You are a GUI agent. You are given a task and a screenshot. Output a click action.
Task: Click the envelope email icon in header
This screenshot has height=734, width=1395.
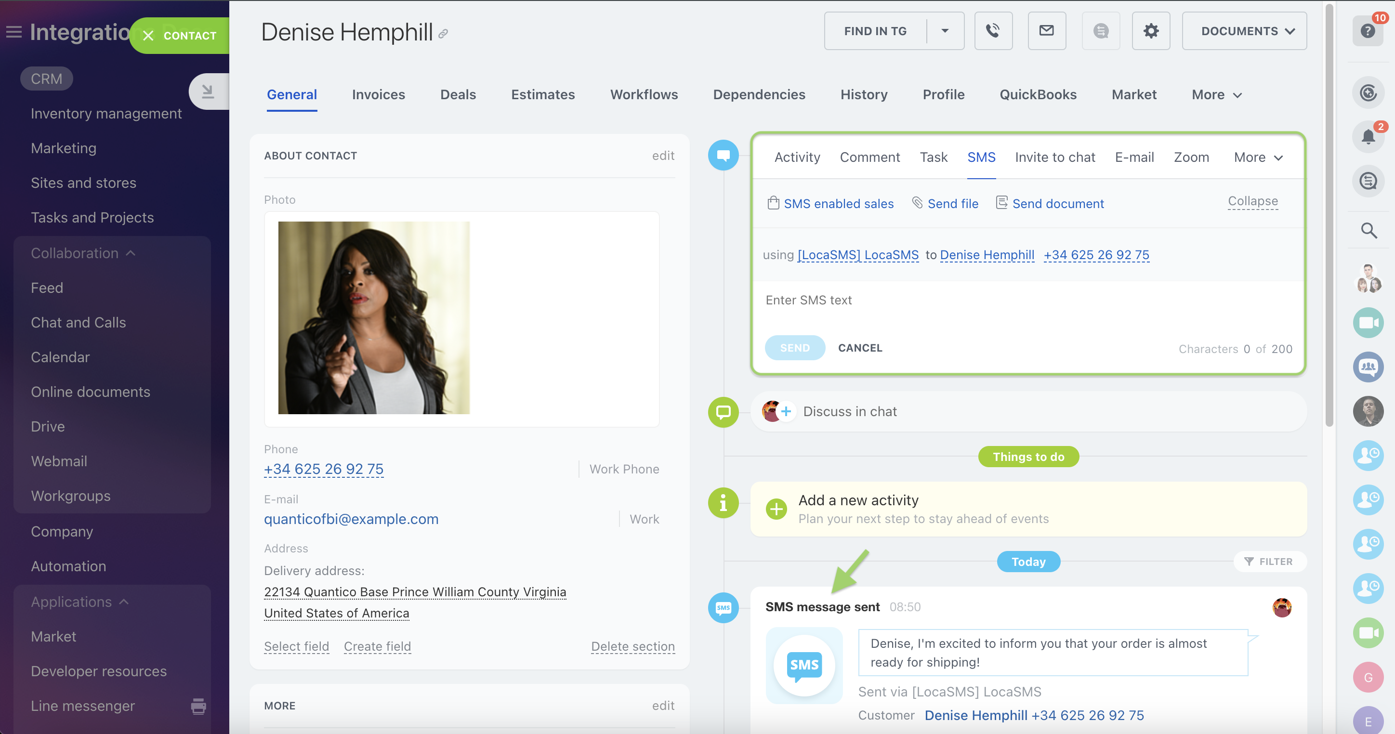(1046, 31)
